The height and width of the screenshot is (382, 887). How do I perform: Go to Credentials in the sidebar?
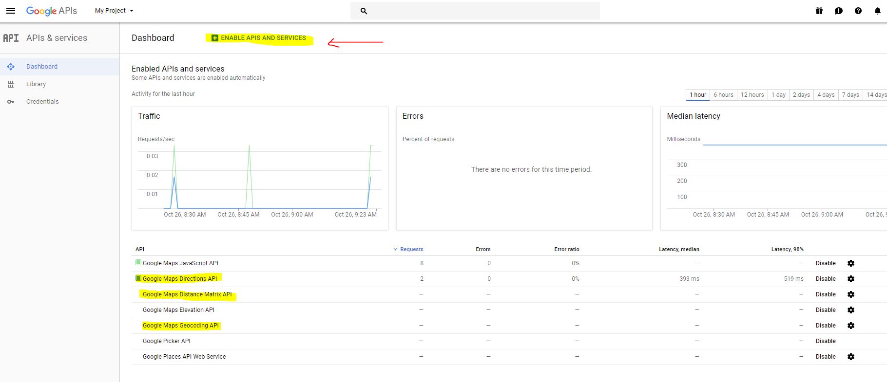click(42, 102)
